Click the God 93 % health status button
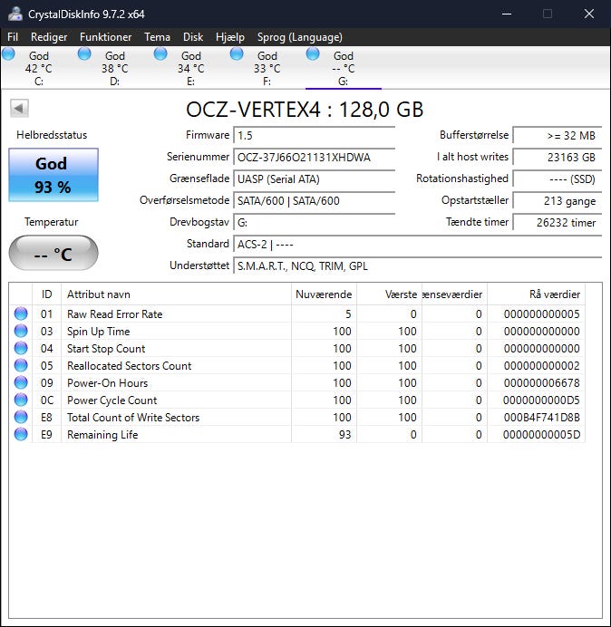Image resolution: width=611 pixels, height=627 pixels. [x=53, y=175]
